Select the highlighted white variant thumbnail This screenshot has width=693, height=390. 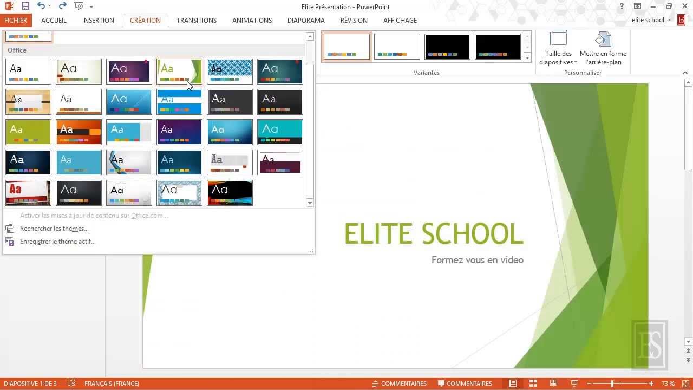pos(346,46)
